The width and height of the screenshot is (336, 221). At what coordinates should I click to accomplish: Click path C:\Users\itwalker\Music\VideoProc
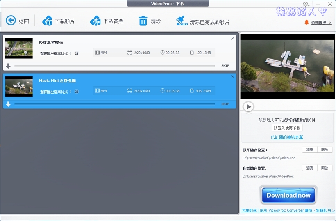pos(268,176)
